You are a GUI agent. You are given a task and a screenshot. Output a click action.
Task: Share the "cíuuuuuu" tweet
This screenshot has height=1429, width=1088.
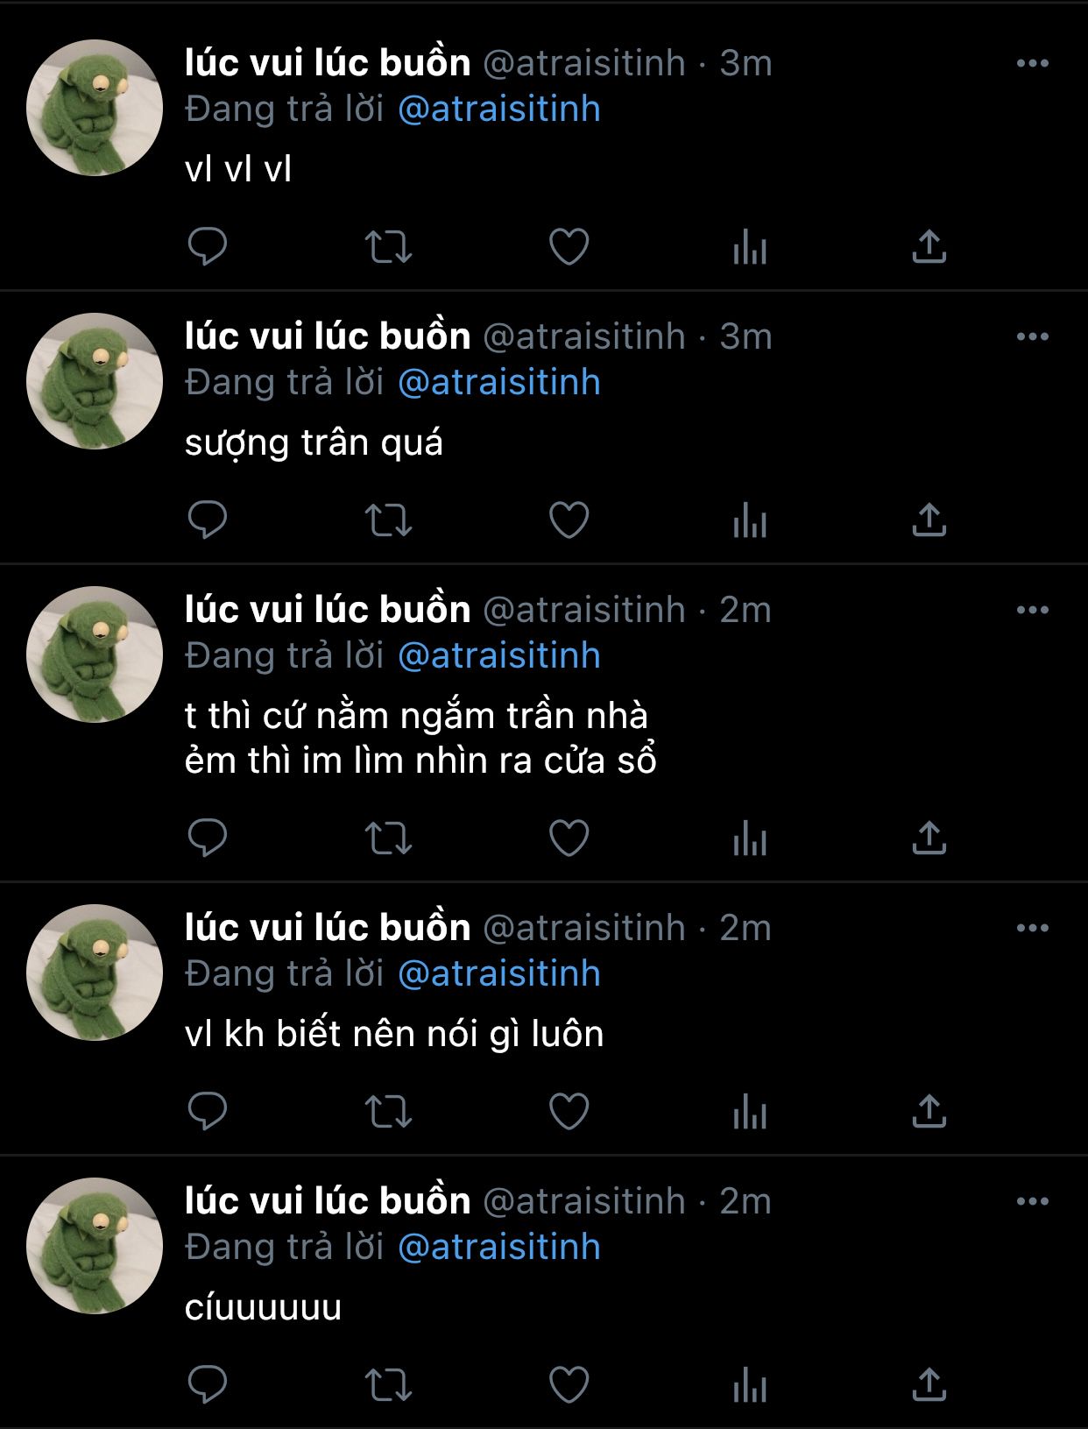[929, 1384]
